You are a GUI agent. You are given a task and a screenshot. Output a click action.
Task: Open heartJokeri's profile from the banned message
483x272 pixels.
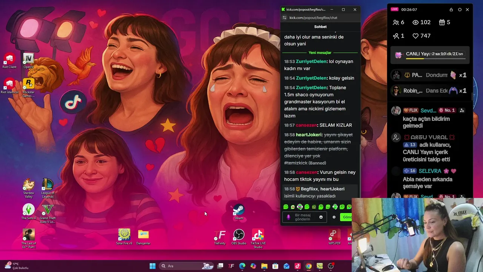pyautogui.click(x=309, y=134)
